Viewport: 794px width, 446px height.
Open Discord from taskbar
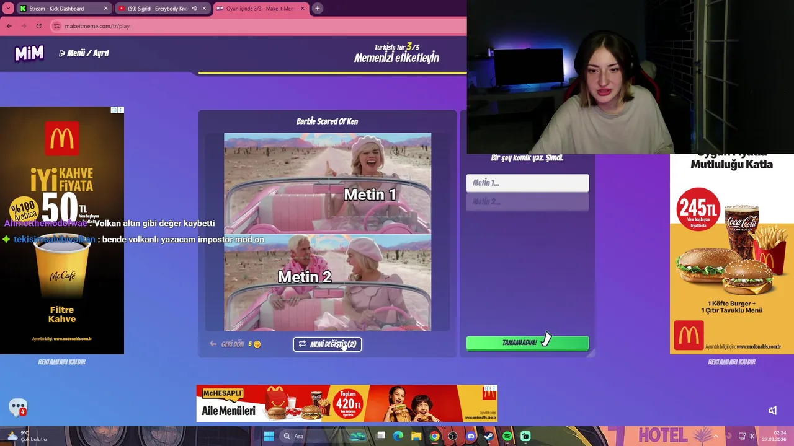click(x=471, y=436)
